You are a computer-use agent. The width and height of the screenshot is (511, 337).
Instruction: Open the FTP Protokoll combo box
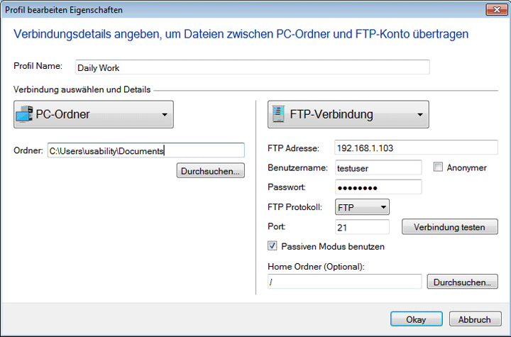[362, 207]
